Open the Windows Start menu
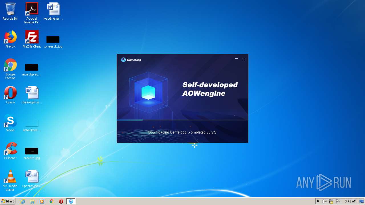 (8, 201)
